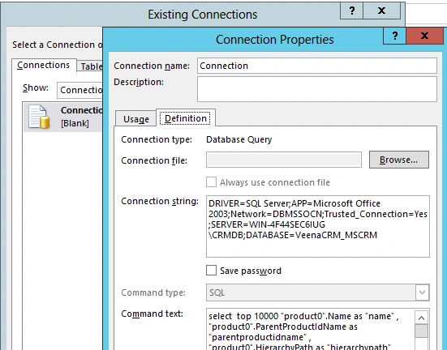Image resolution: width=447 pixels, height=350 pixels.
Task: Toggle Always use connection file checkbox
Action: (211, 182)
